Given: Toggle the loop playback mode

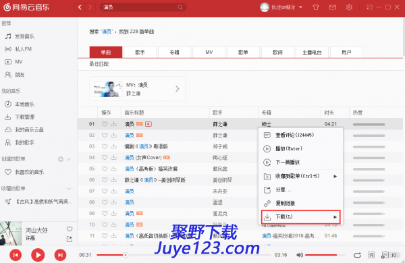Looking at the screenshot, I should [x=357, y=255].
